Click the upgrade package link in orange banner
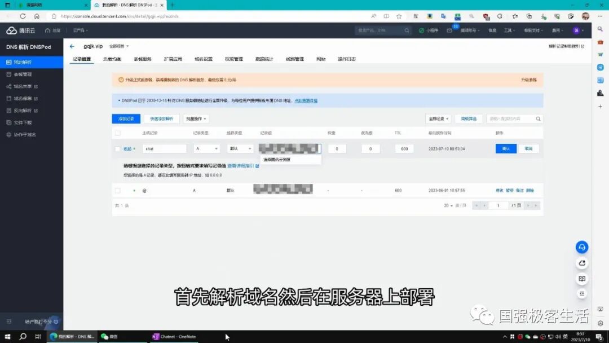Screen dimensions: 609x343 coord(528,80)
